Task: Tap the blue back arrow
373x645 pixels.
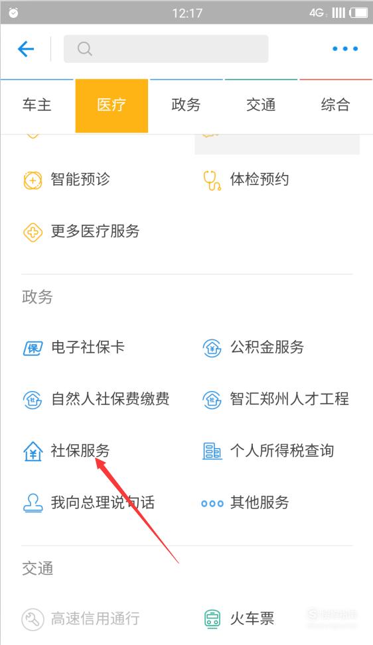Action: [25, 49]
